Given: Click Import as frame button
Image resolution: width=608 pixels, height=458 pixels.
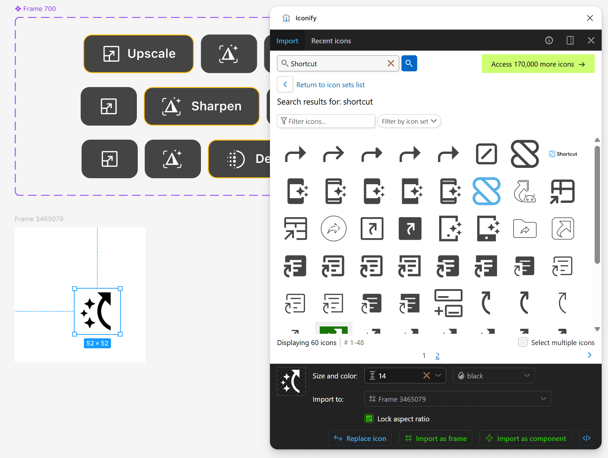Looking at the screenshot, I should [x=435, y=438].
